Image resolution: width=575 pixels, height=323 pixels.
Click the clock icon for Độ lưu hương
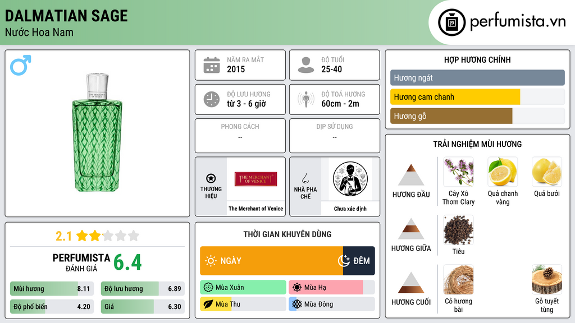tap(212, 99)
